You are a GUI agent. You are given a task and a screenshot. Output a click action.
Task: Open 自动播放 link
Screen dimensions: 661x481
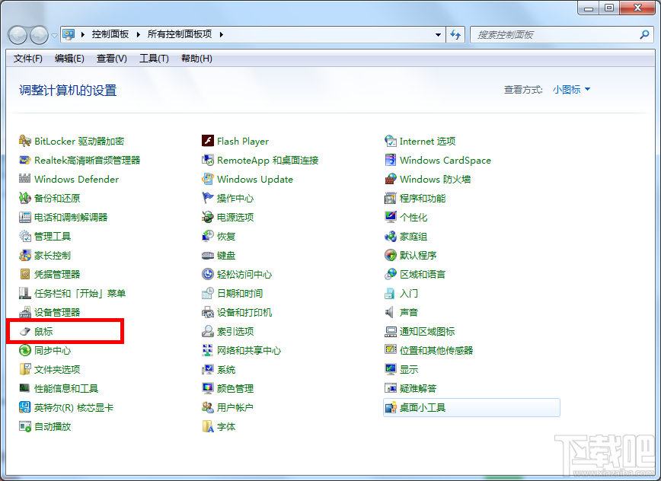pos(53,427)
